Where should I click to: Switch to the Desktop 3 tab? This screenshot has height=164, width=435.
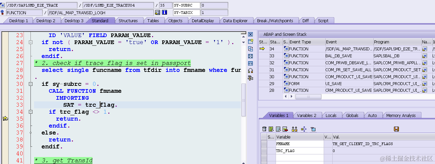coord(74,21)
